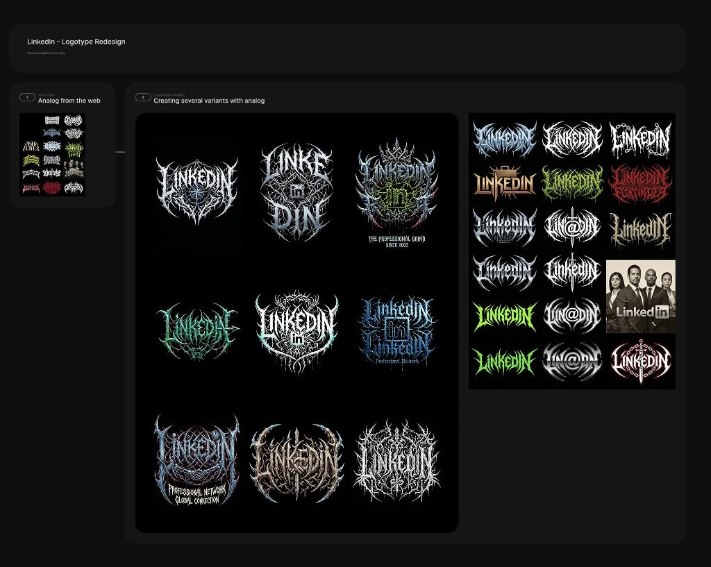Viewport: 711px width, 567px height.
Task: Select logo with Professional Network Global Connection text
Action: [196, 461]
